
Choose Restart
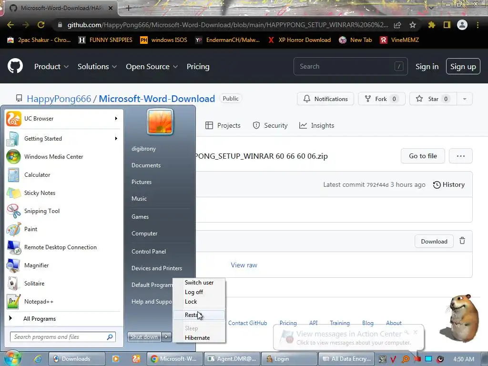coord(199,315)
